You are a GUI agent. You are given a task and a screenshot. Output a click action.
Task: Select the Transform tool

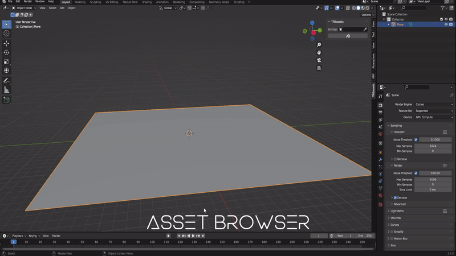(6, 71)
